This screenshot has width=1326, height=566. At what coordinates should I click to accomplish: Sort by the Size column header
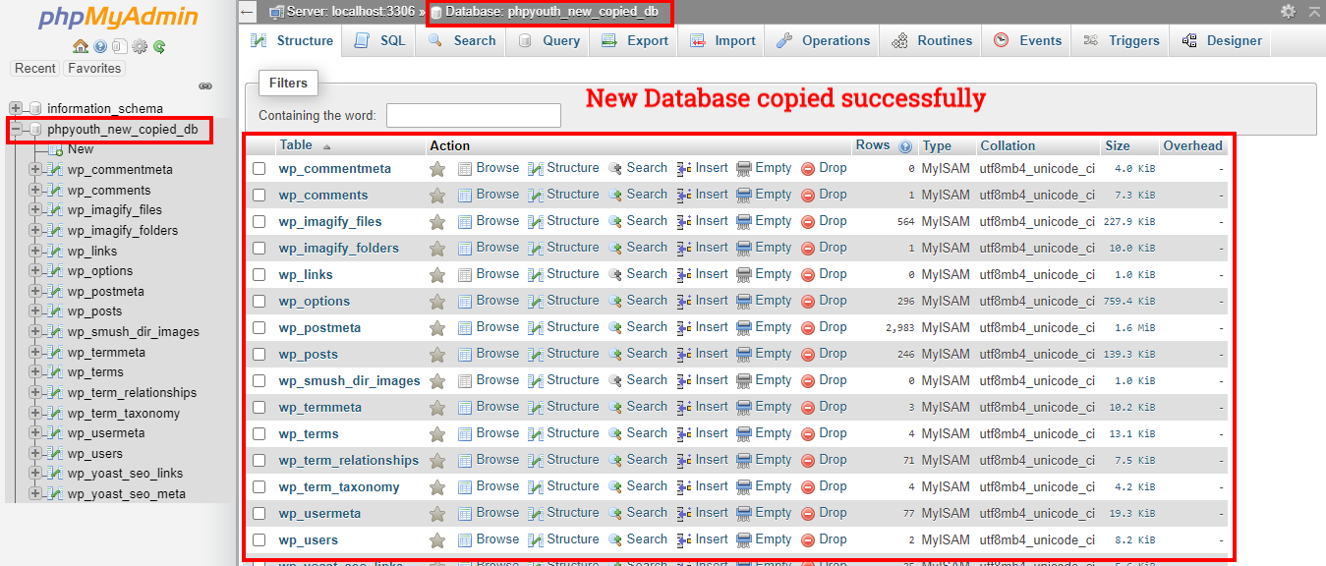1118,145
